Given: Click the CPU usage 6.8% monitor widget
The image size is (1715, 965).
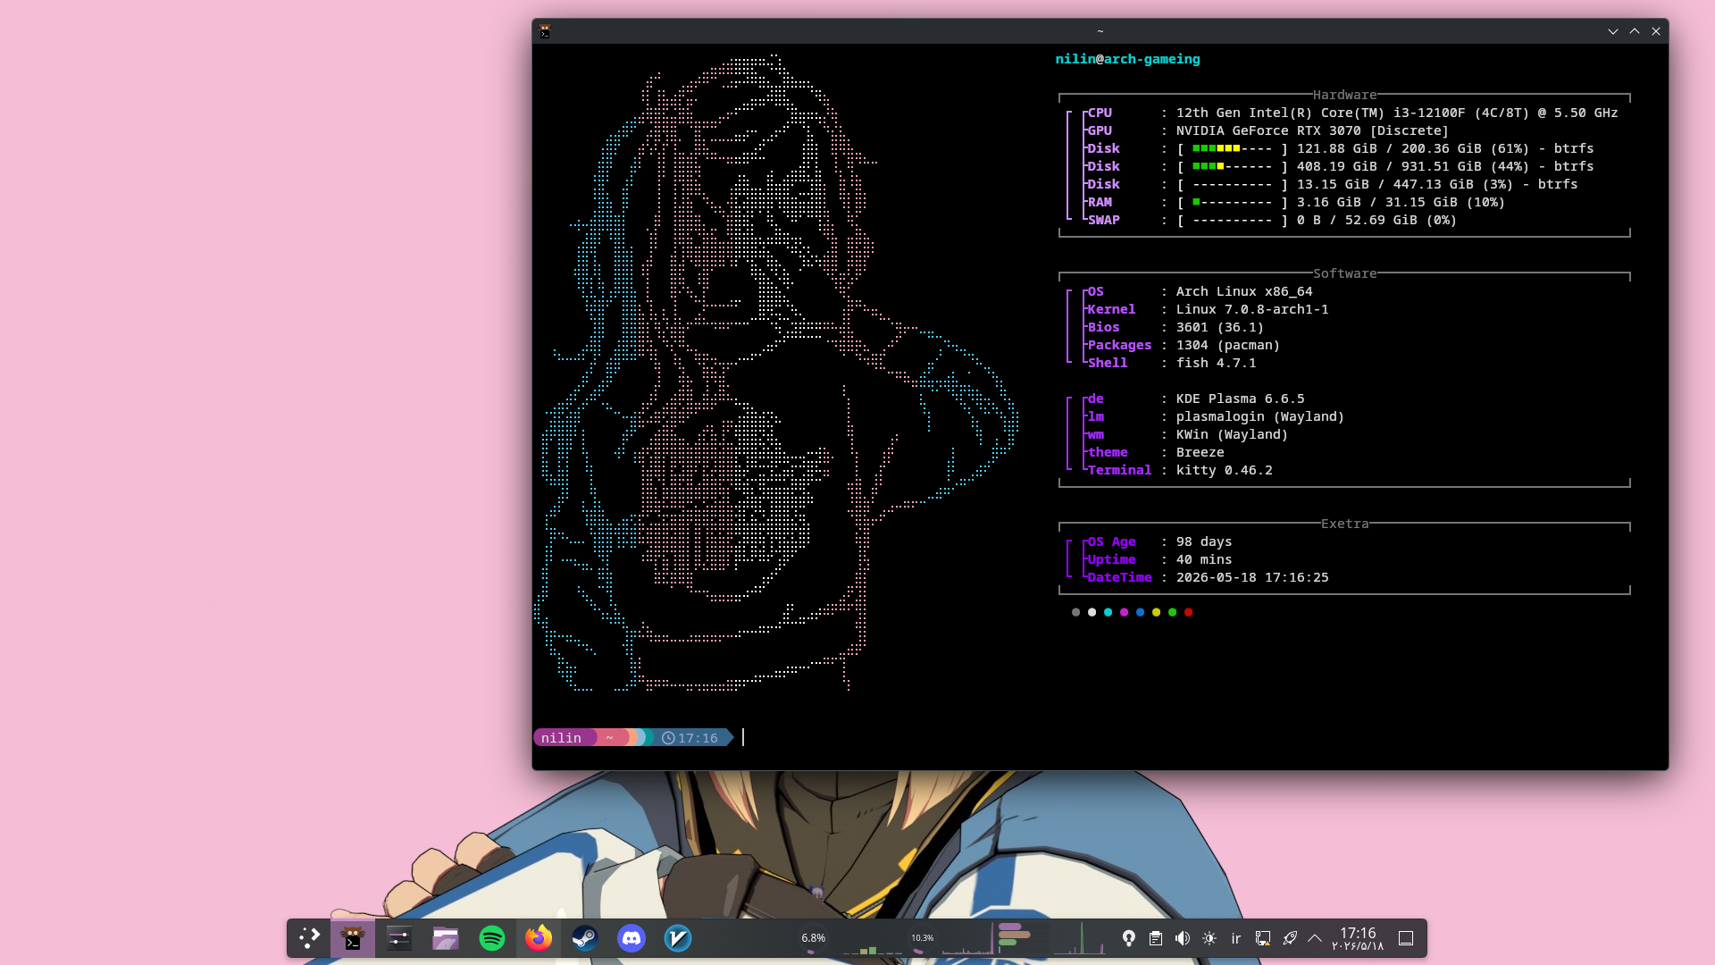Looking at the screenshot, I should (813, 938).
